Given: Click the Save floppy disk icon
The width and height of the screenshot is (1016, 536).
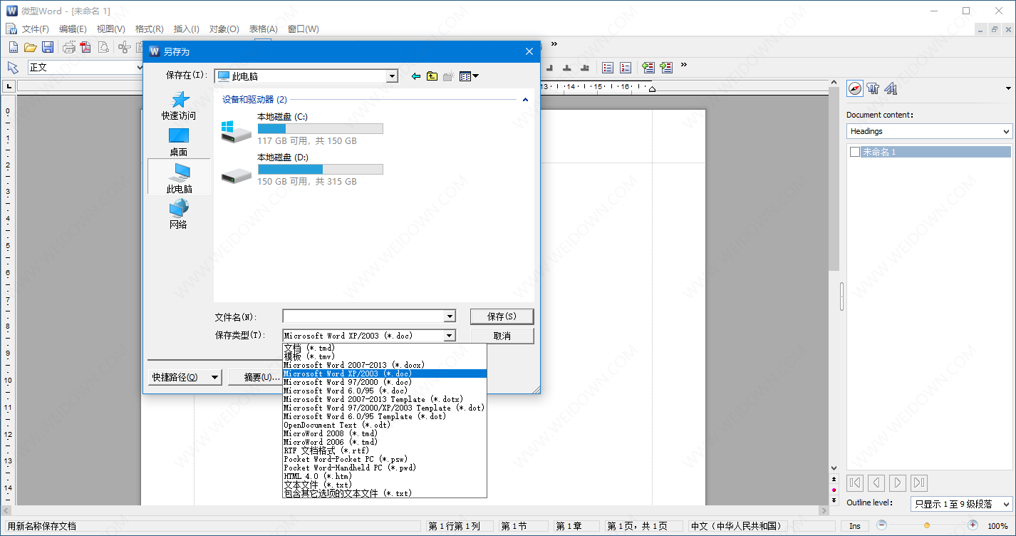Looking at the screenshot, I should click(48, 48).
